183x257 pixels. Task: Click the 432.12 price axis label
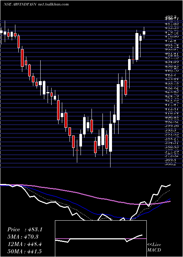coord(171,88)
